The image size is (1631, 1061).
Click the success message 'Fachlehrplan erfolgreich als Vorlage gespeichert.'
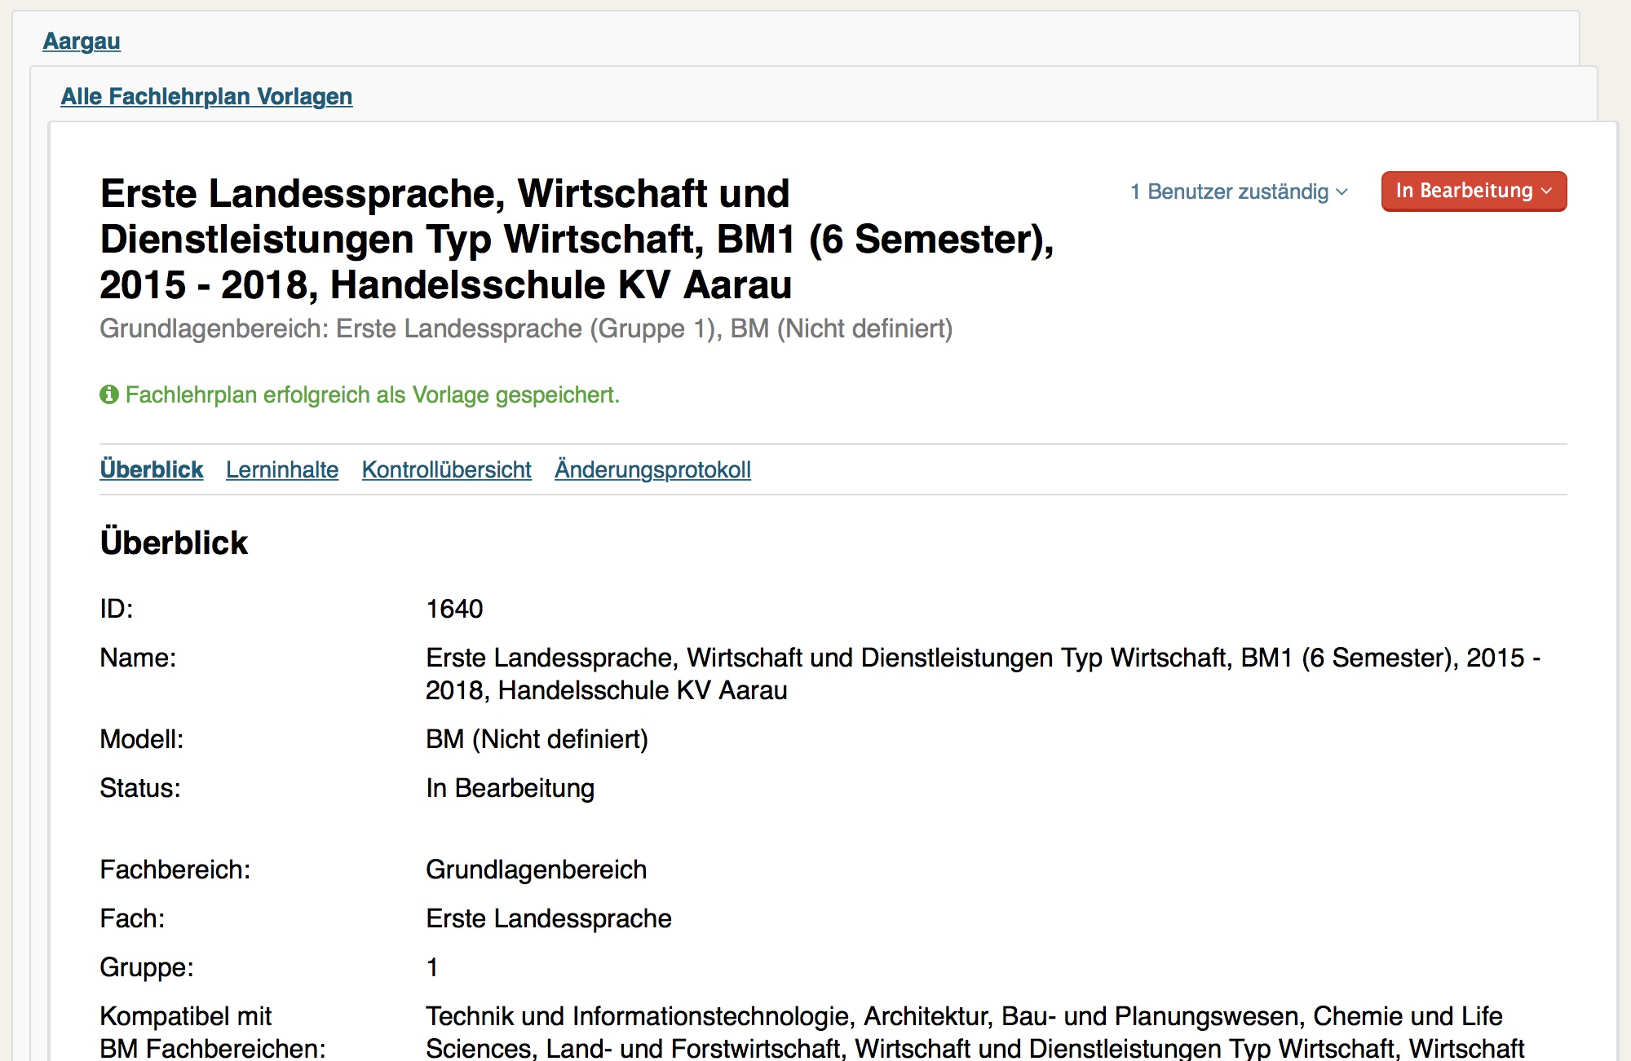tap(373, 394)
